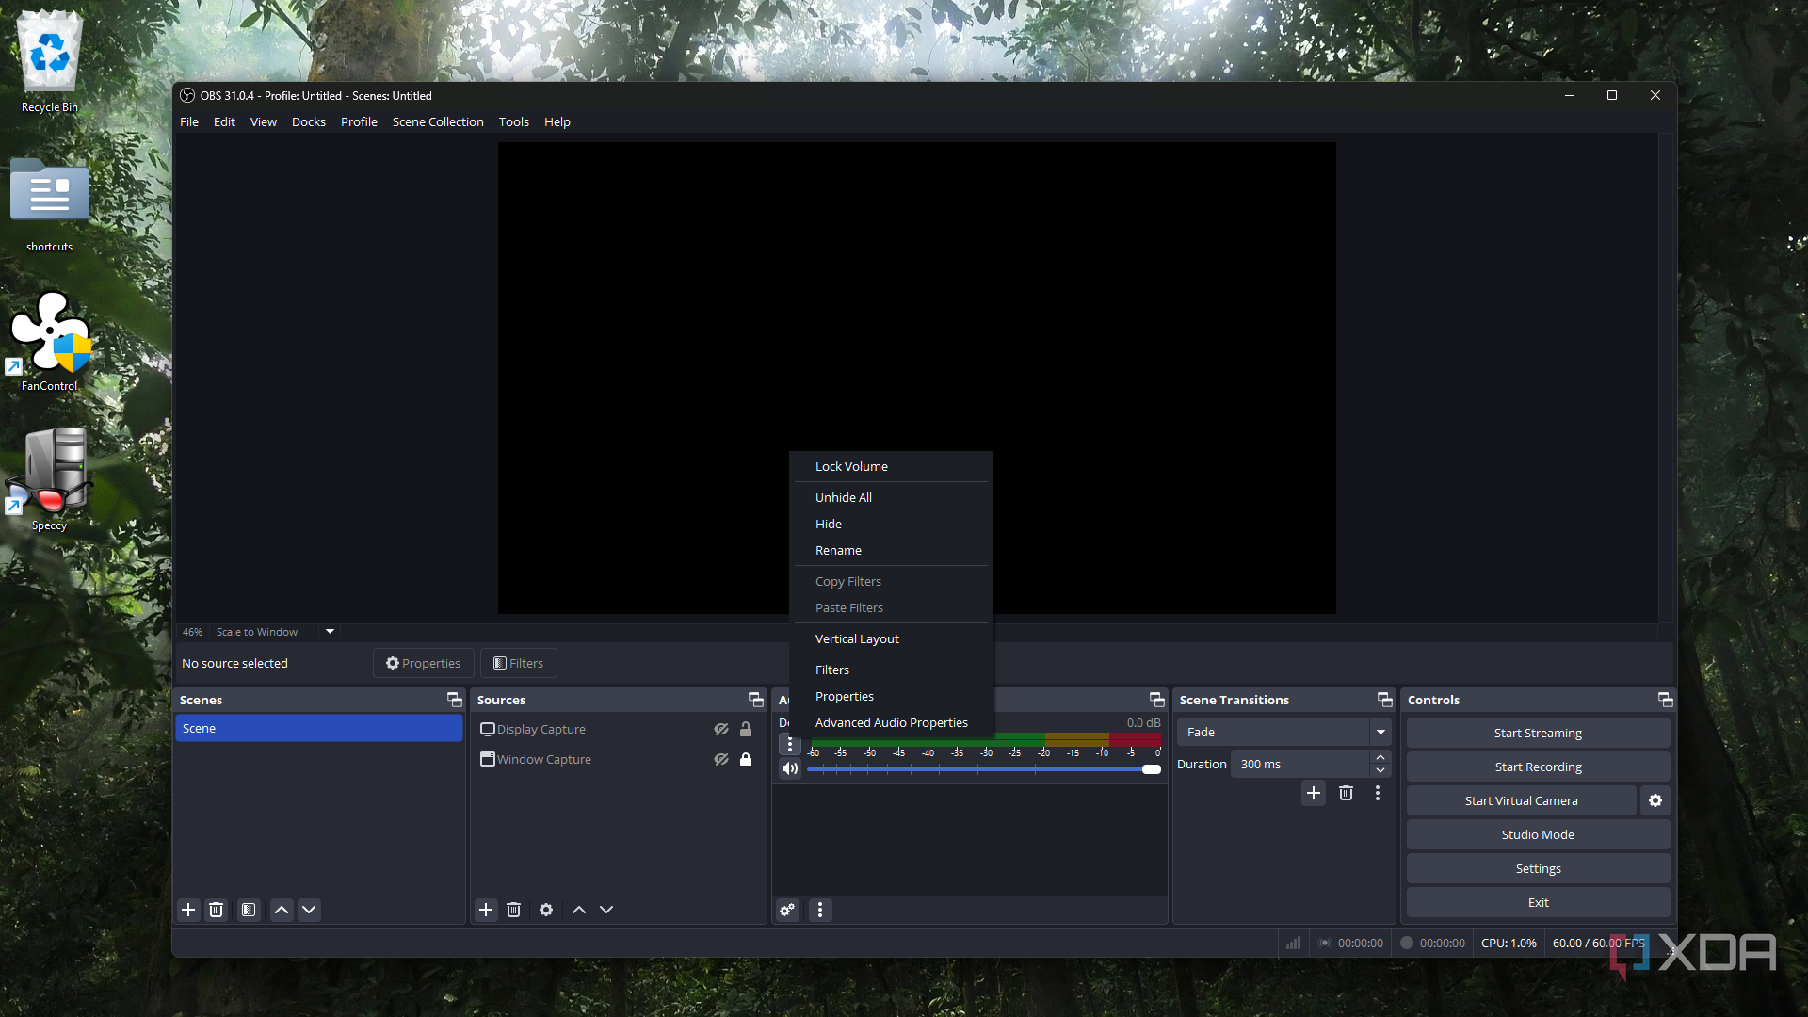This screenshot has height=1017, width=1808.
Task: Add a new source with plus icon
Action: pyautogui.click(x=486, y=910)
